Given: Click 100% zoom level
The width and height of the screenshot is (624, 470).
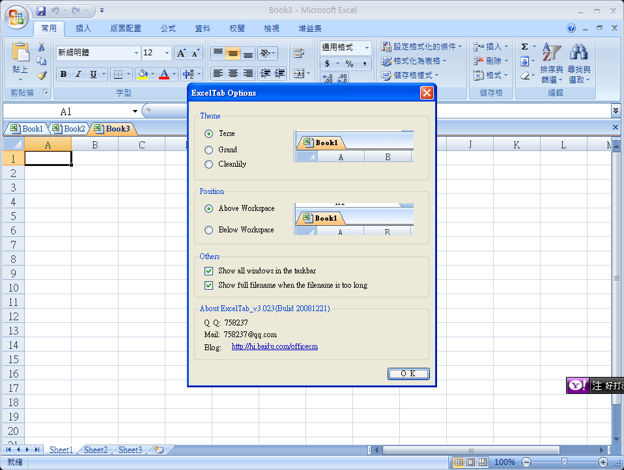Looking at the screenshot, I should pos(505,462).
